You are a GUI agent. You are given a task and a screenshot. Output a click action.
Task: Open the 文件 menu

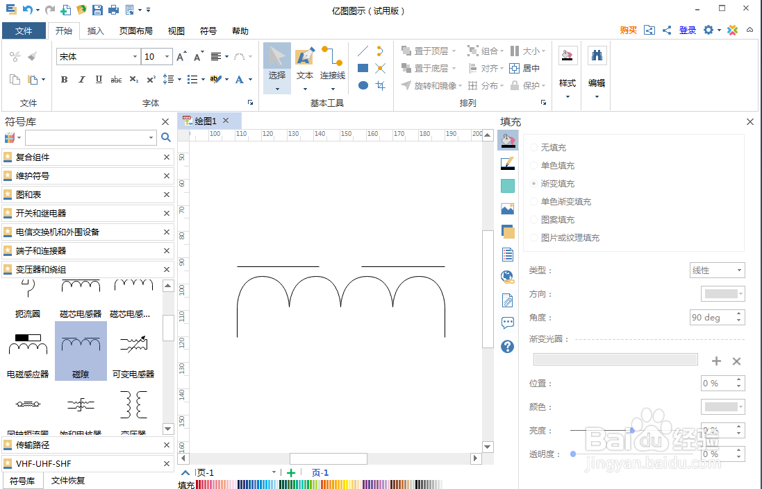[x=24, y=31]
